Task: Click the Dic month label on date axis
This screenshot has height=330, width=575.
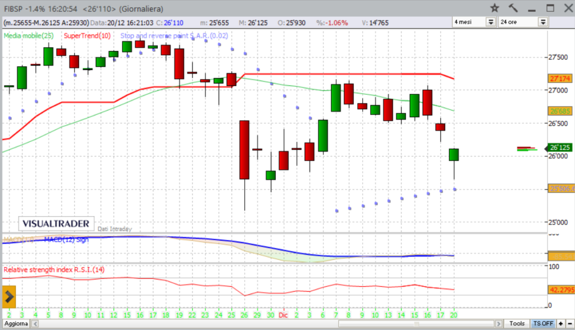Action: coord(283,315)
